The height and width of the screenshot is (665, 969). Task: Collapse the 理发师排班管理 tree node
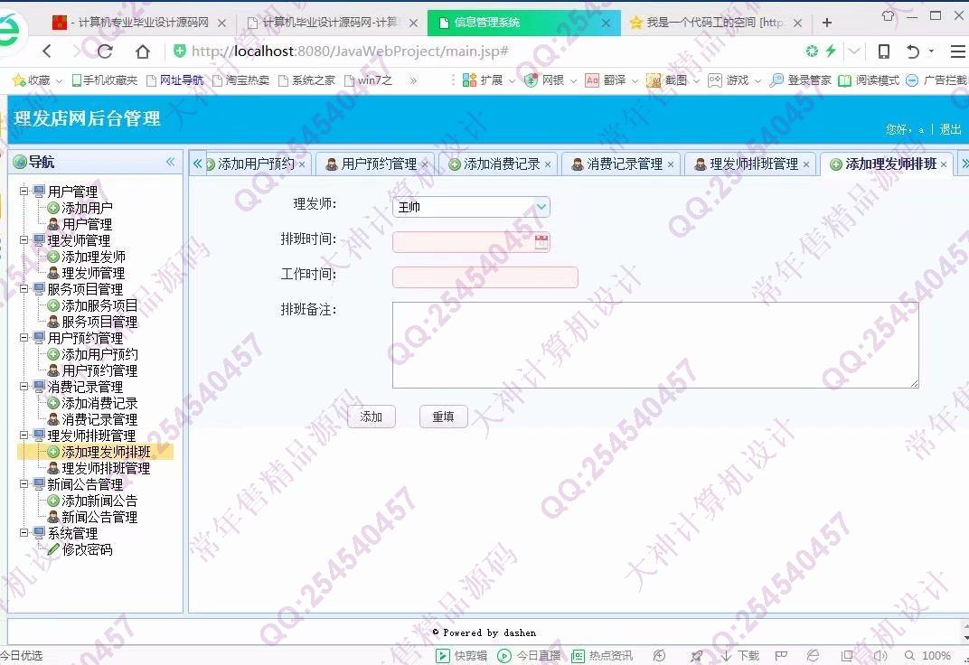(x=24, y=436)
